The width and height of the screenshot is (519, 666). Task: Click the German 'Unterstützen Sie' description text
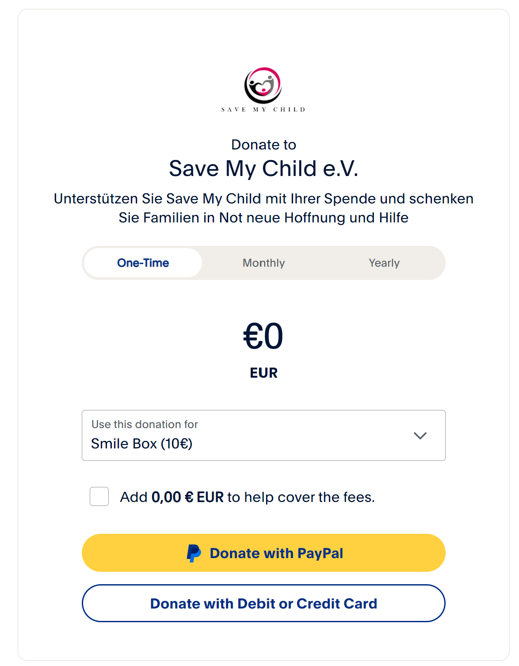pyautogui.click(x=263, y=208)
